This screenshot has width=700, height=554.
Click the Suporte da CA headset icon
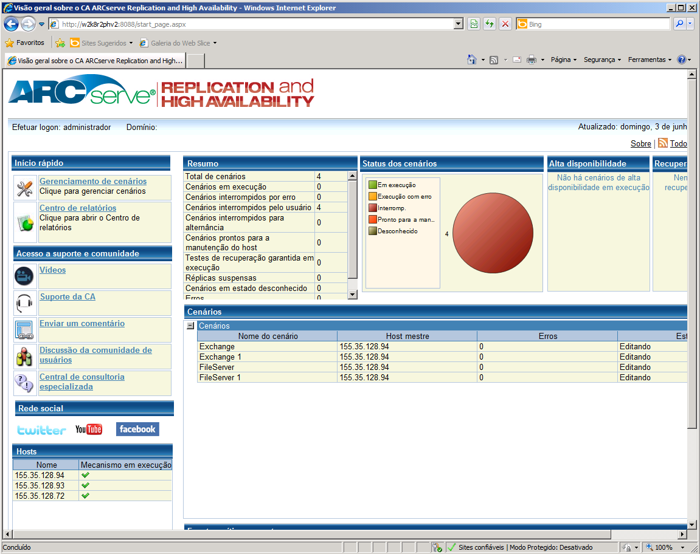[x=24, y=303]
